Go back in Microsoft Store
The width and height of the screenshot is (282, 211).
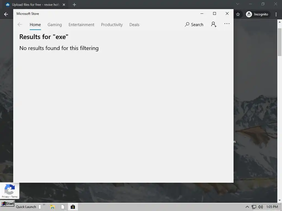coord(20,24)
